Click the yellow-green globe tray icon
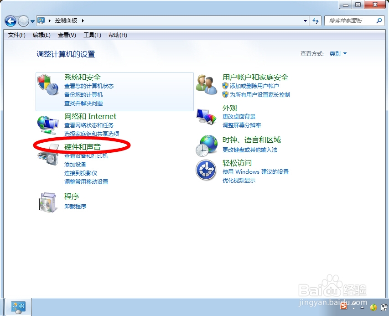 point(373,308)
